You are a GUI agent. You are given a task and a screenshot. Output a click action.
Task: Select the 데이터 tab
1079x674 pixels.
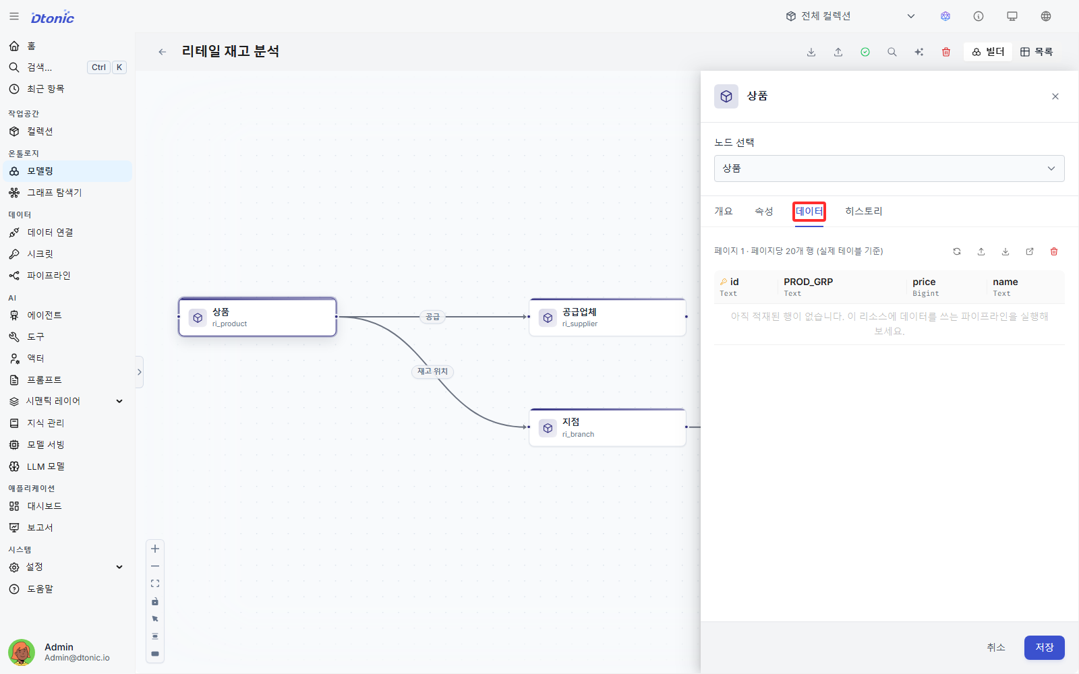coord(809,212)
